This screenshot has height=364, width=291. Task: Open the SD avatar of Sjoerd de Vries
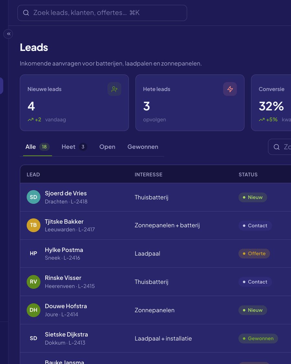click(33, 197)
